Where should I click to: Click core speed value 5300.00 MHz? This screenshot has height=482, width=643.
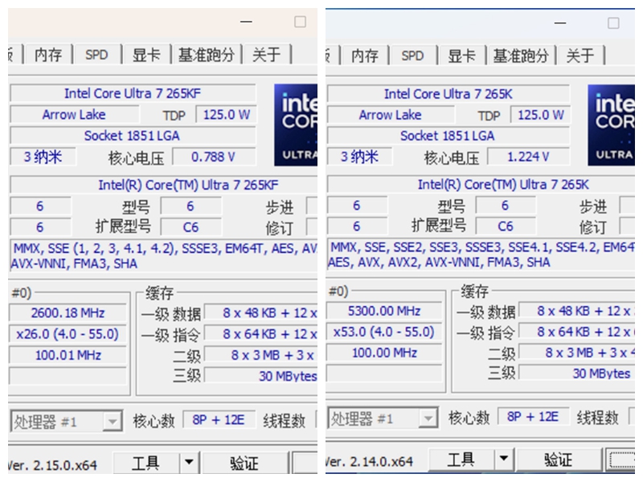pos(384,311)
